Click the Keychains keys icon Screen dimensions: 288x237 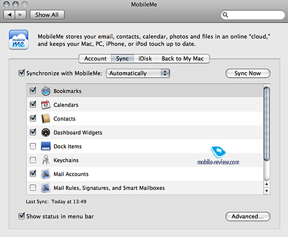[x=46, y=160]
